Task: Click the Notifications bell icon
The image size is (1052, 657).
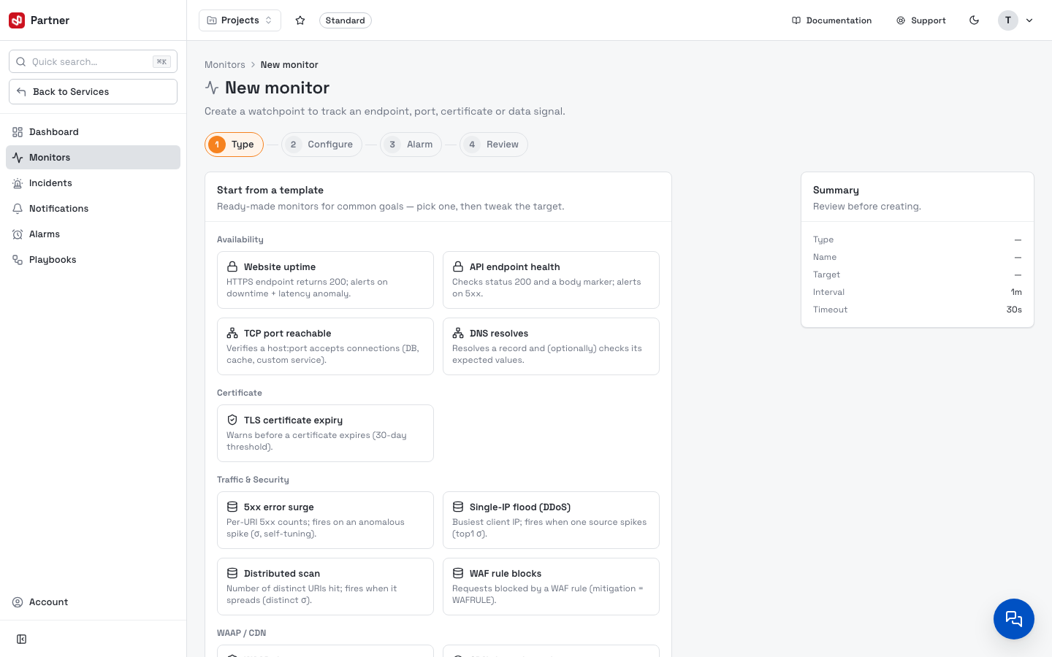Action: (x=18, y=209)
